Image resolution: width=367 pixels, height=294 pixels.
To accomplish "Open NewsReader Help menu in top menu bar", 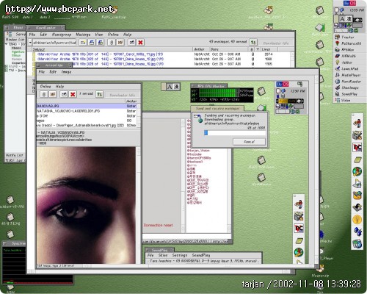I will click(127, 35).
